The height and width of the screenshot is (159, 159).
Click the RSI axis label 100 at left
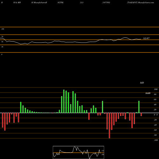coord(3,29)
